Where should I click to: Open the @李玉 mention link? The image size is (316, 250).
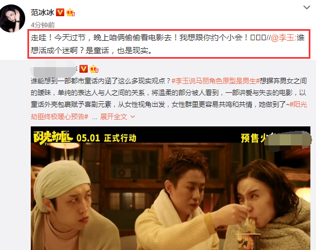coord(282,38)
